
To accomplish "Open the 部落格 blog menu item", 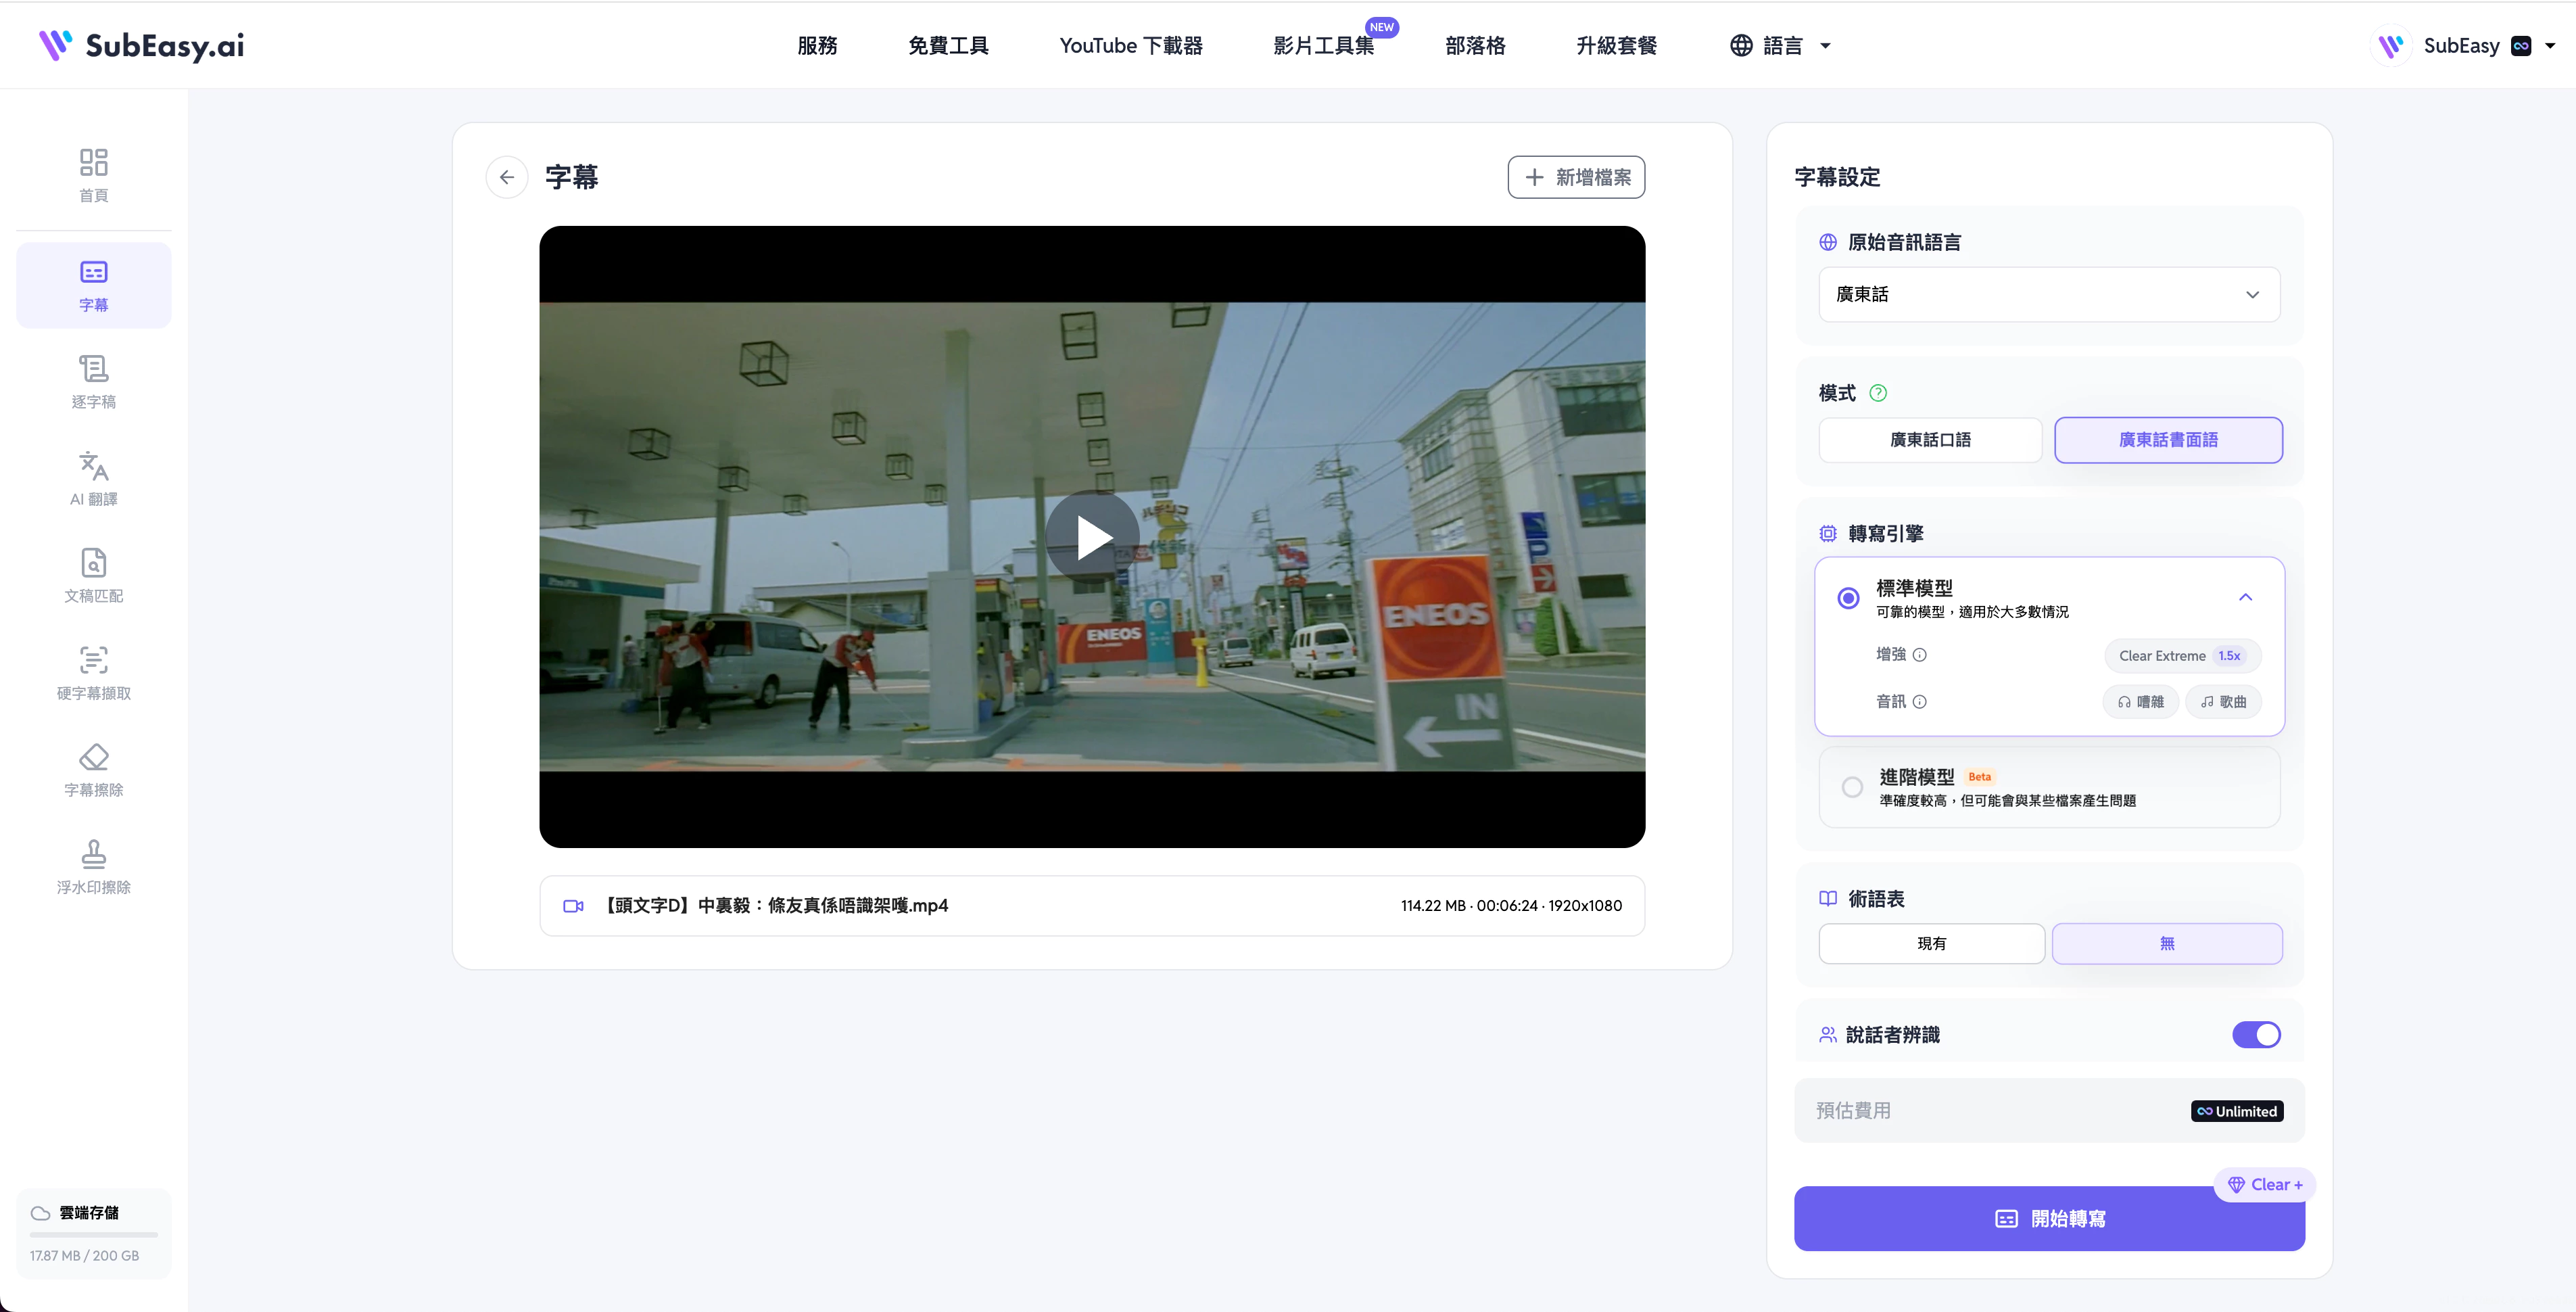I will [x=1475, y=46].
